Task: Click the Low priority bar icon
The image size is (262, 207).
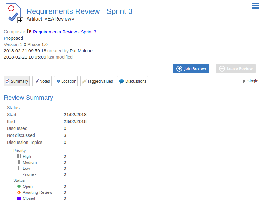Action: coord(19,168)
